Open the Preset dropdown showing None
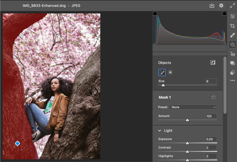Screen dimensions: 237x162 (193, 107)
